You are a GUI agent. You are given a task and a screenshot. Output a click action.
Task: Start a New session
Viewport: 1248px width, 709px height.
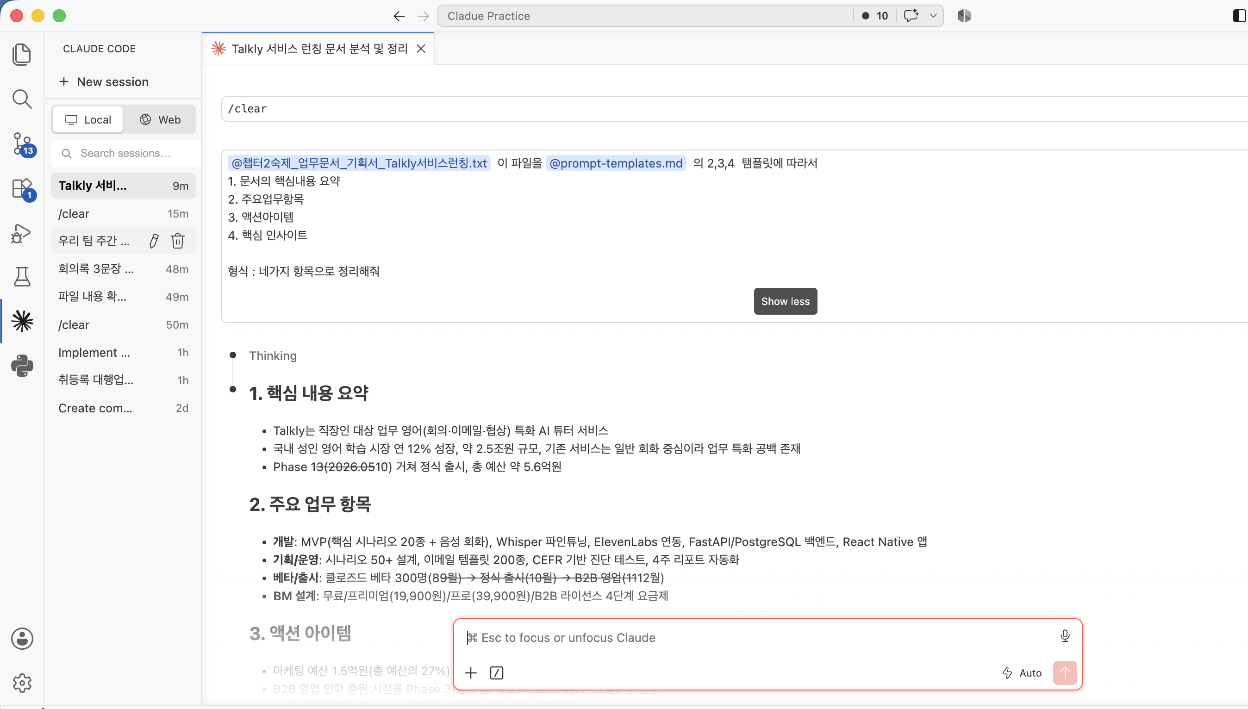click(104, 82)
